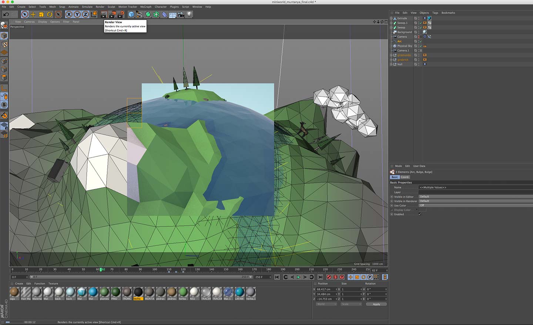Open Object Manager Bookmarks menu
Screen dimensions: 533x325
(448, 13)
